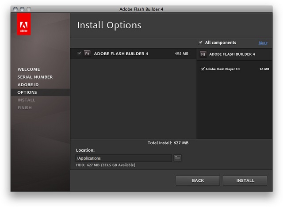This screenshot has height=207, width=283.
Task: Click the Location: label
Action: coord(85,150)
